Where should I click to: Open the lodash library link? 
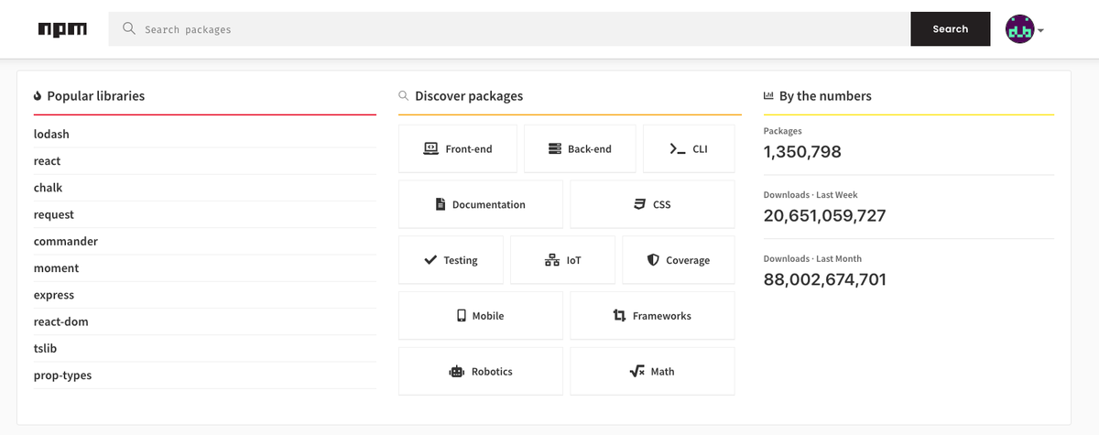[x=51, y=134]
